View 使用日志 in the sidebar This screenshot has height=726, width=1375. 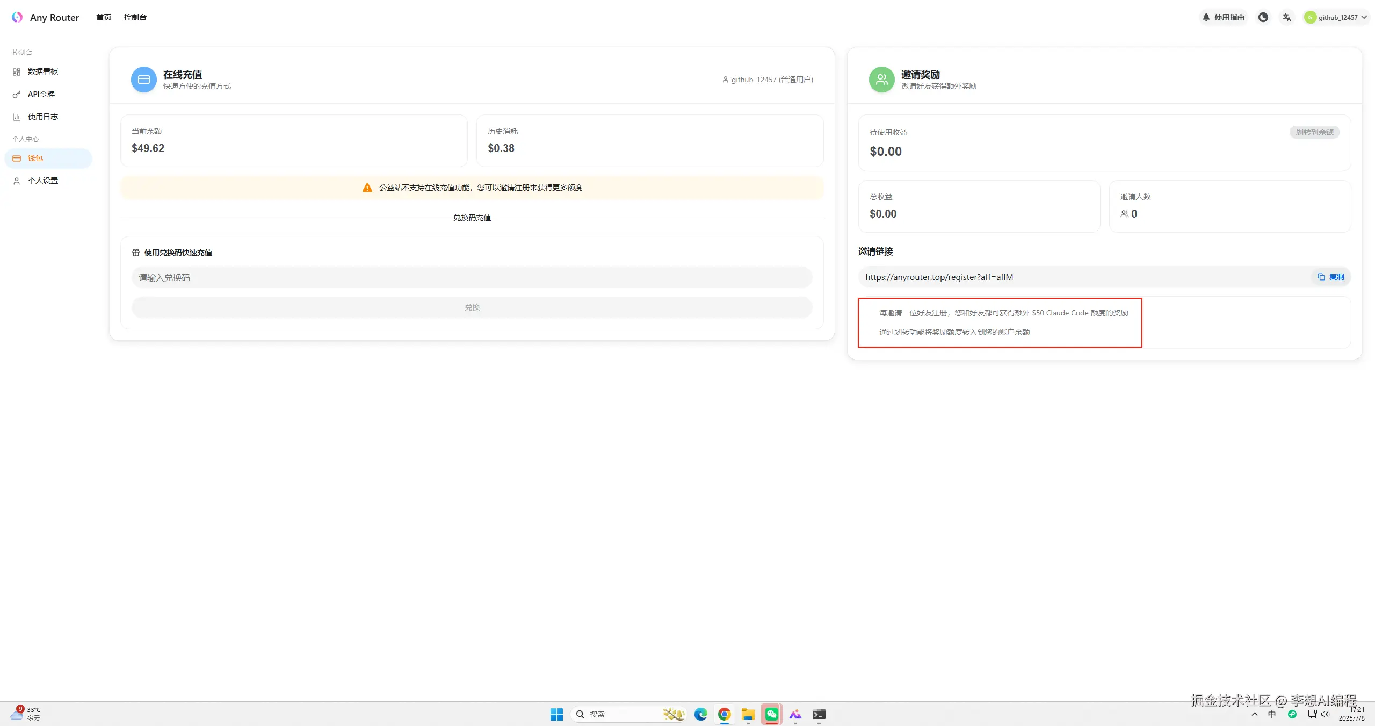pos(43,117)
